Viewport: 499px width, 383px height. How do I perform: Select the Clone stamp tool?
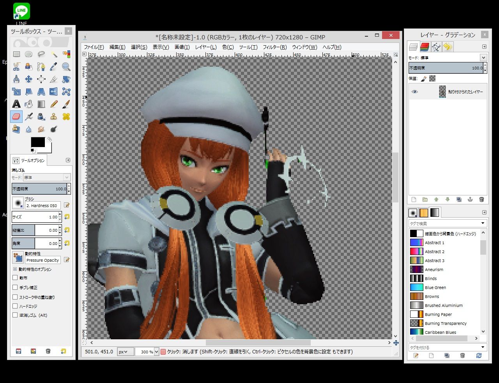tap(54, 117)
